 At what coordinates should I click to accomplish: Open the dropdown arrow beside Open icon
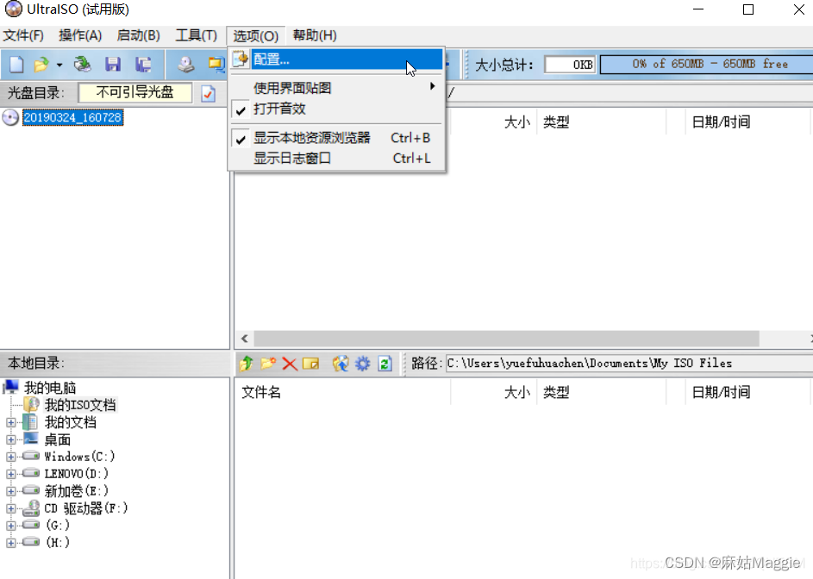click(59, 65)
